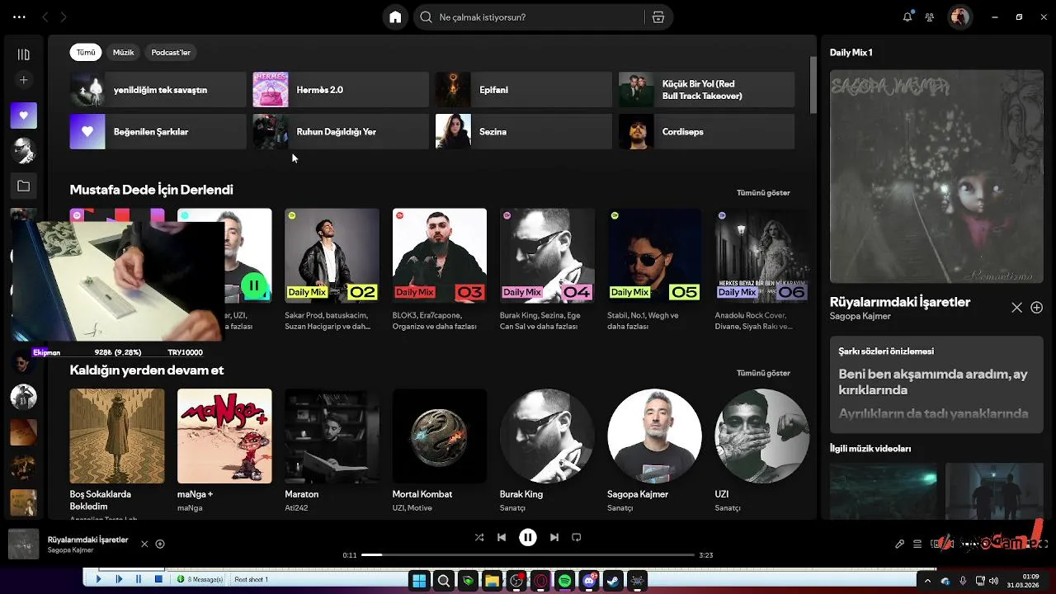Expand system tray hidden icons chevron
1056x594 pixels.
(927, 581)
